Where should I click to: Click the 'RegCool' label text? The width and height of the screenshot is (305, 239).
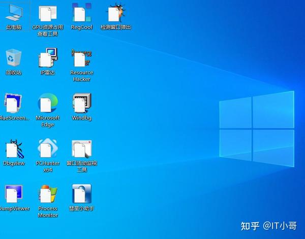pos(82,27)
